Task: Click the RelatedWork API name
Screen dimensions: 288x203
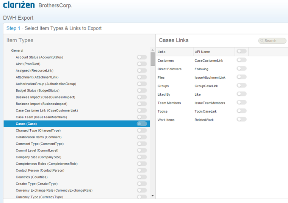Action: (204, 120)
